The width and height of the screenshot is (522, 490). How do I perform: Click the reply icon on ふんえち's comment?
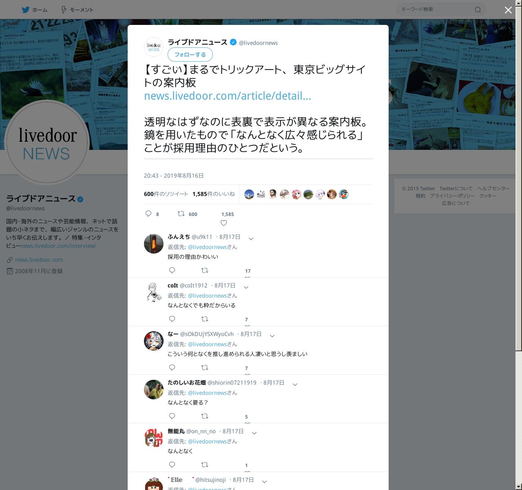click(172, 270)
